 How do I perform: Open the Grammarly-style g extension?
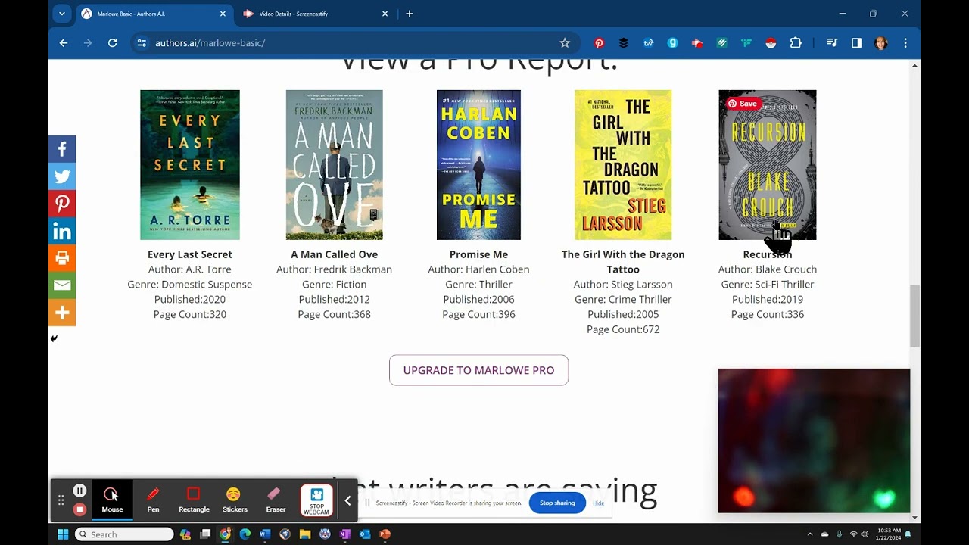(672, 43)
